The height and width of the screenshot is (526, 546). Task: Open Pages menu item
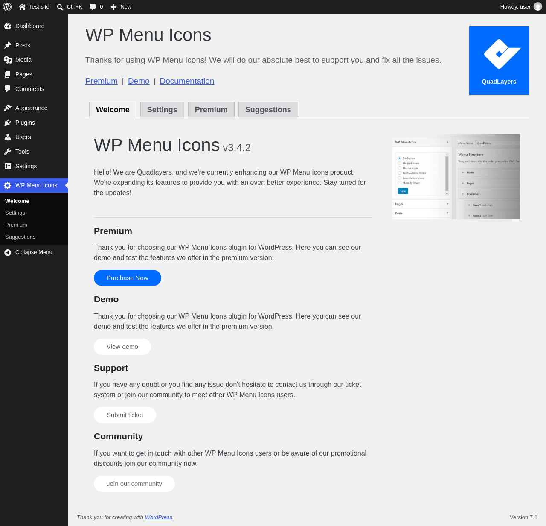pos(34,74)
